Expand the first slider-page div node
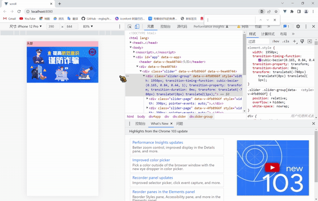 147,98
